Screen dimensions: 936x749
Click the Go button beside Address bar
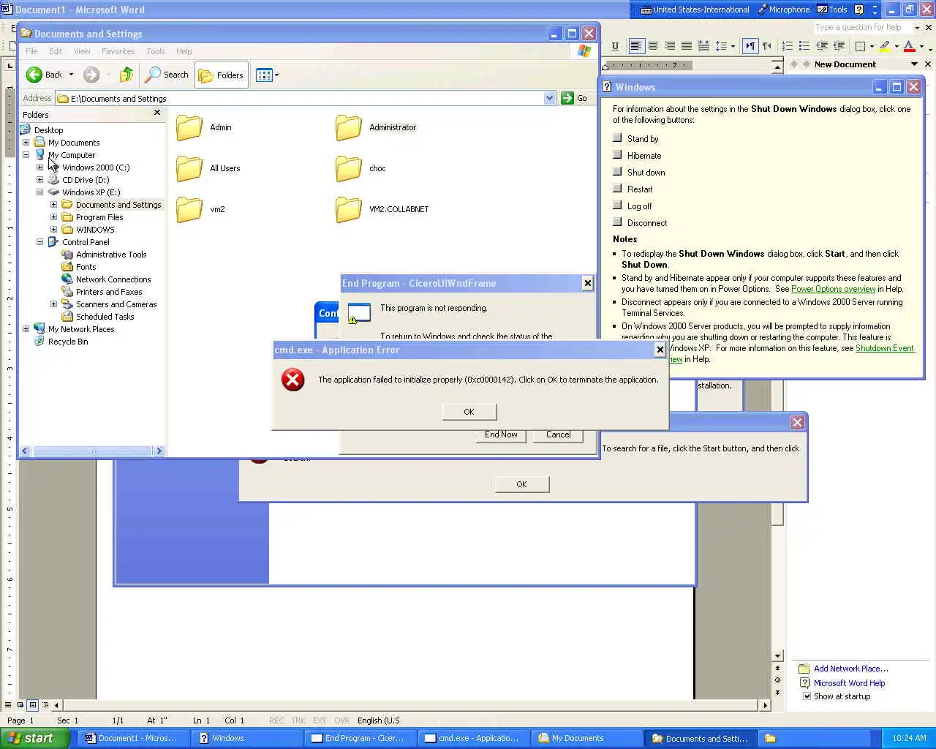pos(575,98)
